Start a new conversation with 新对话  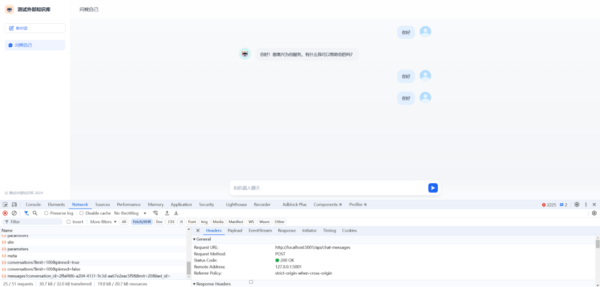35,28
